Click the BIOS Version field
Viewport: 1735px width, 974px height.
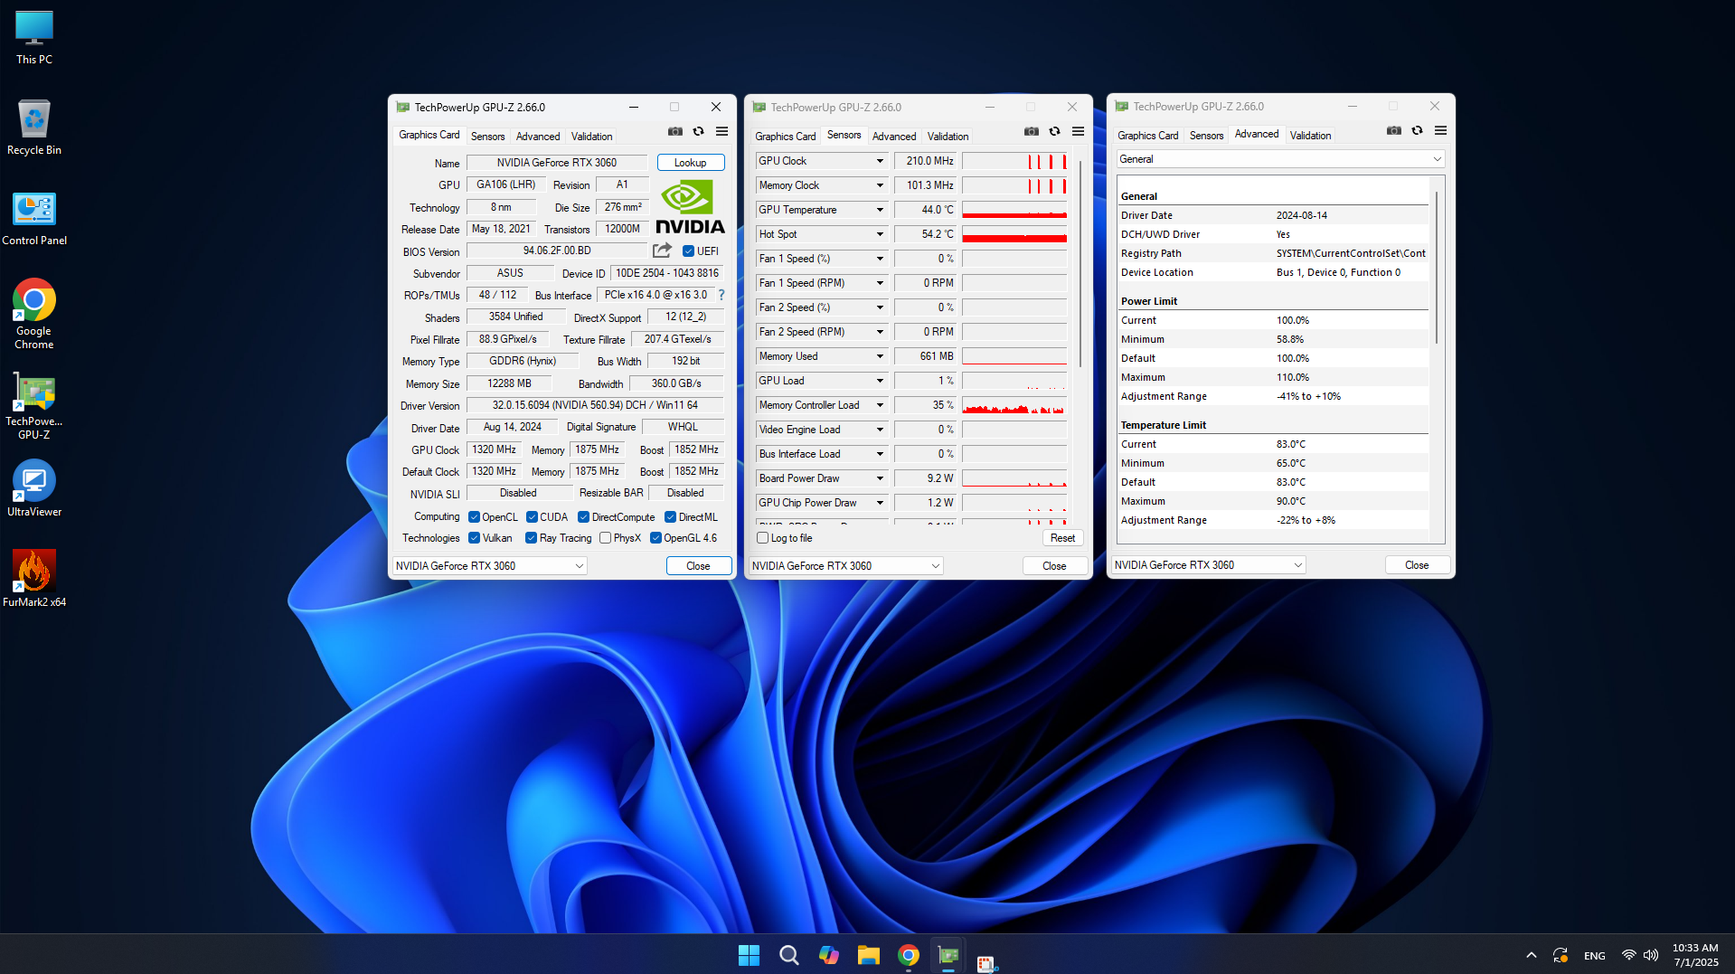click(557, 251)
